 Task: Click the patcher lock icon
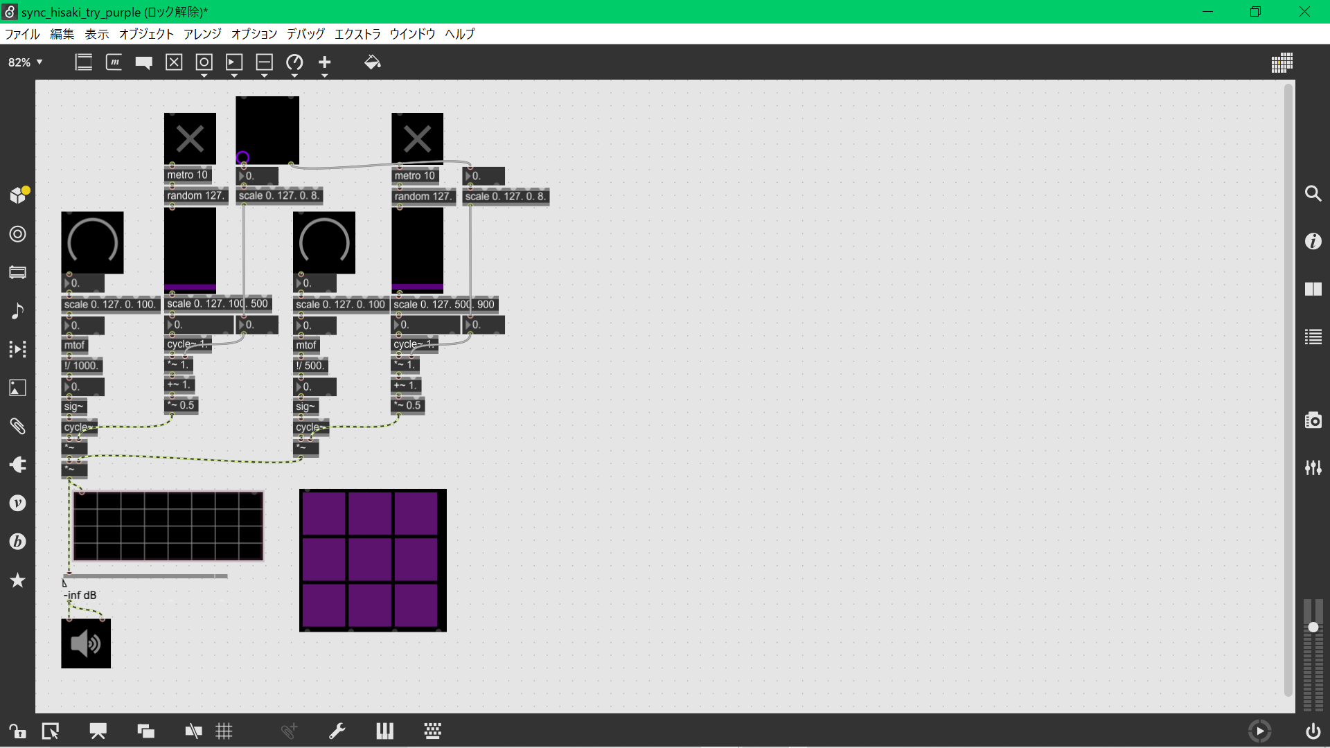click(x=17, y=731)
